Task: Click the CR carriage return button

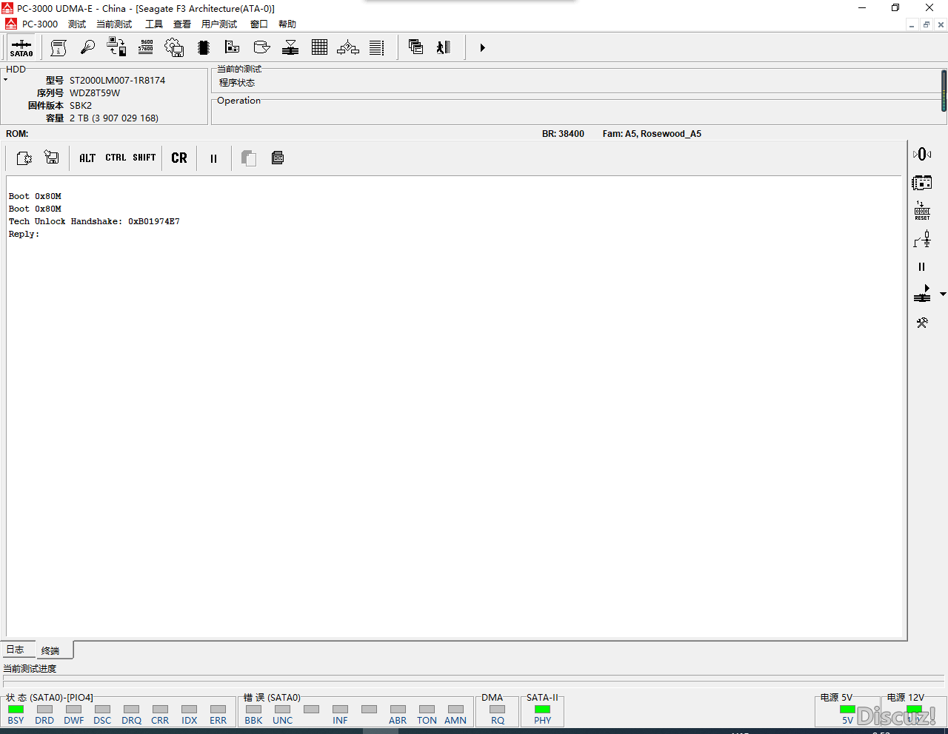Action: 179,158
